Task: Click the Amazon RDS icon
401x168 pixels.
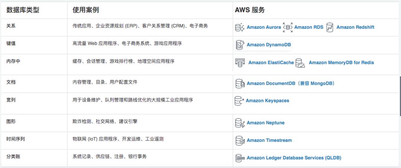Action: pos(288,27)
